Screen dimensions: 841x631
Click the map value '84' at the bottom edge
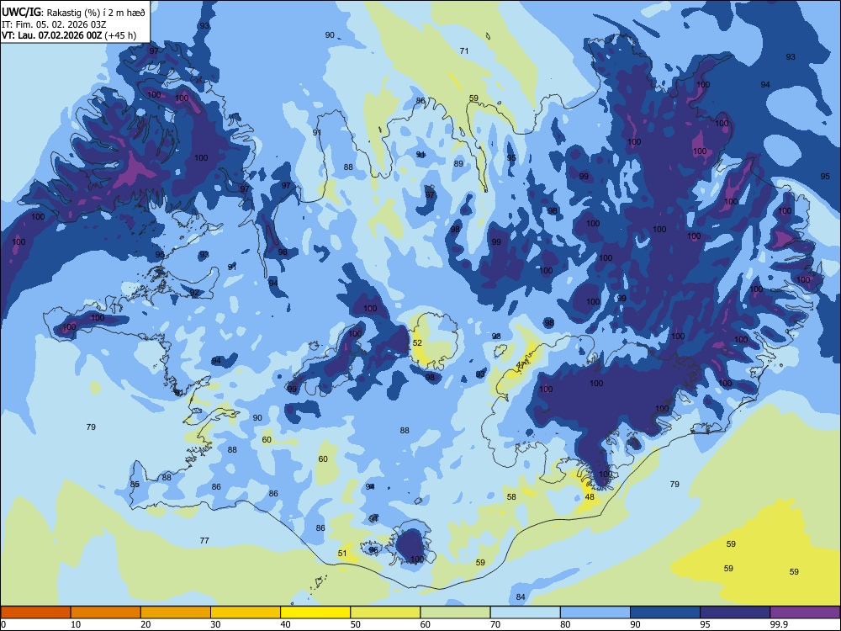[x=521, y=597]
